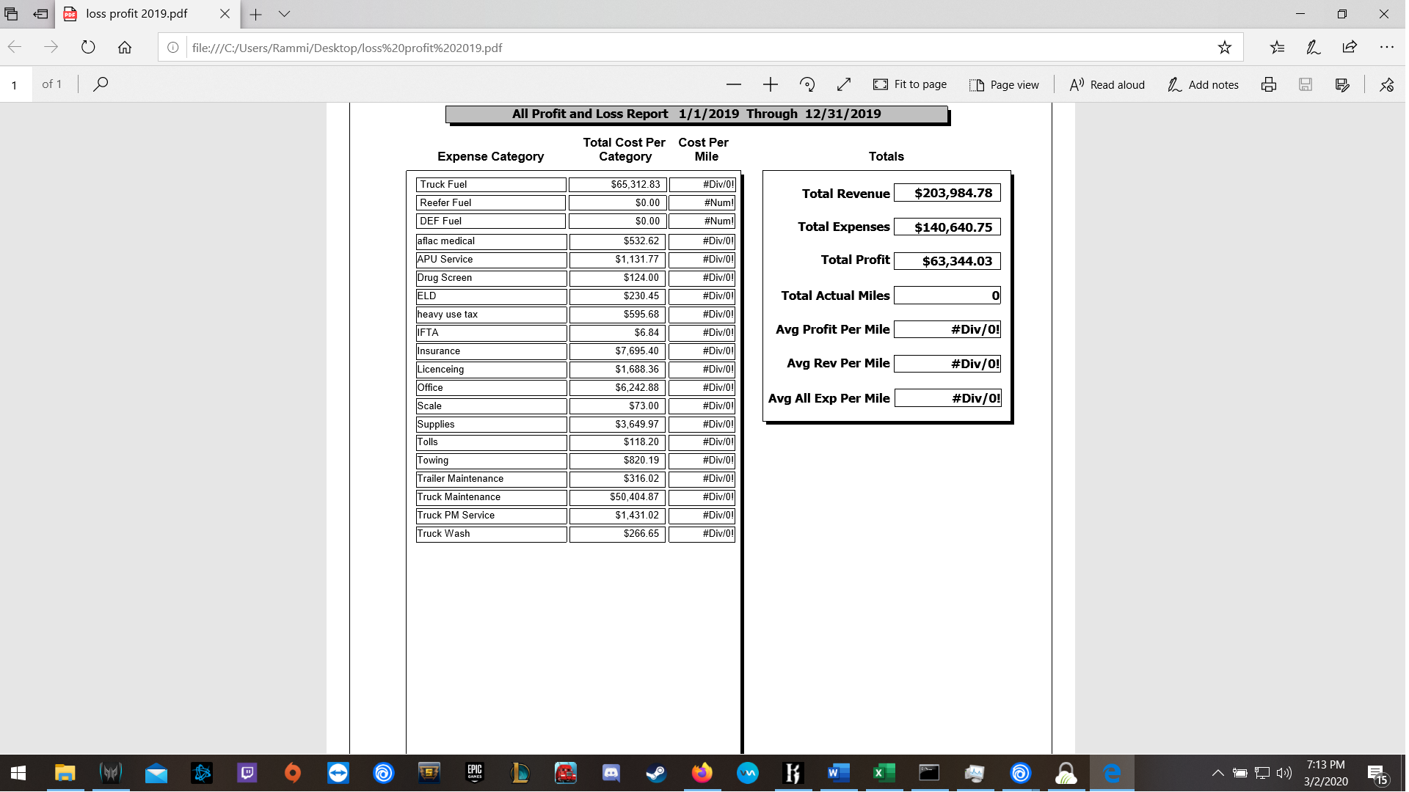Click the Total Revenue value $203,984.78
Viewport: 1409px width, 792px height.
947,194
